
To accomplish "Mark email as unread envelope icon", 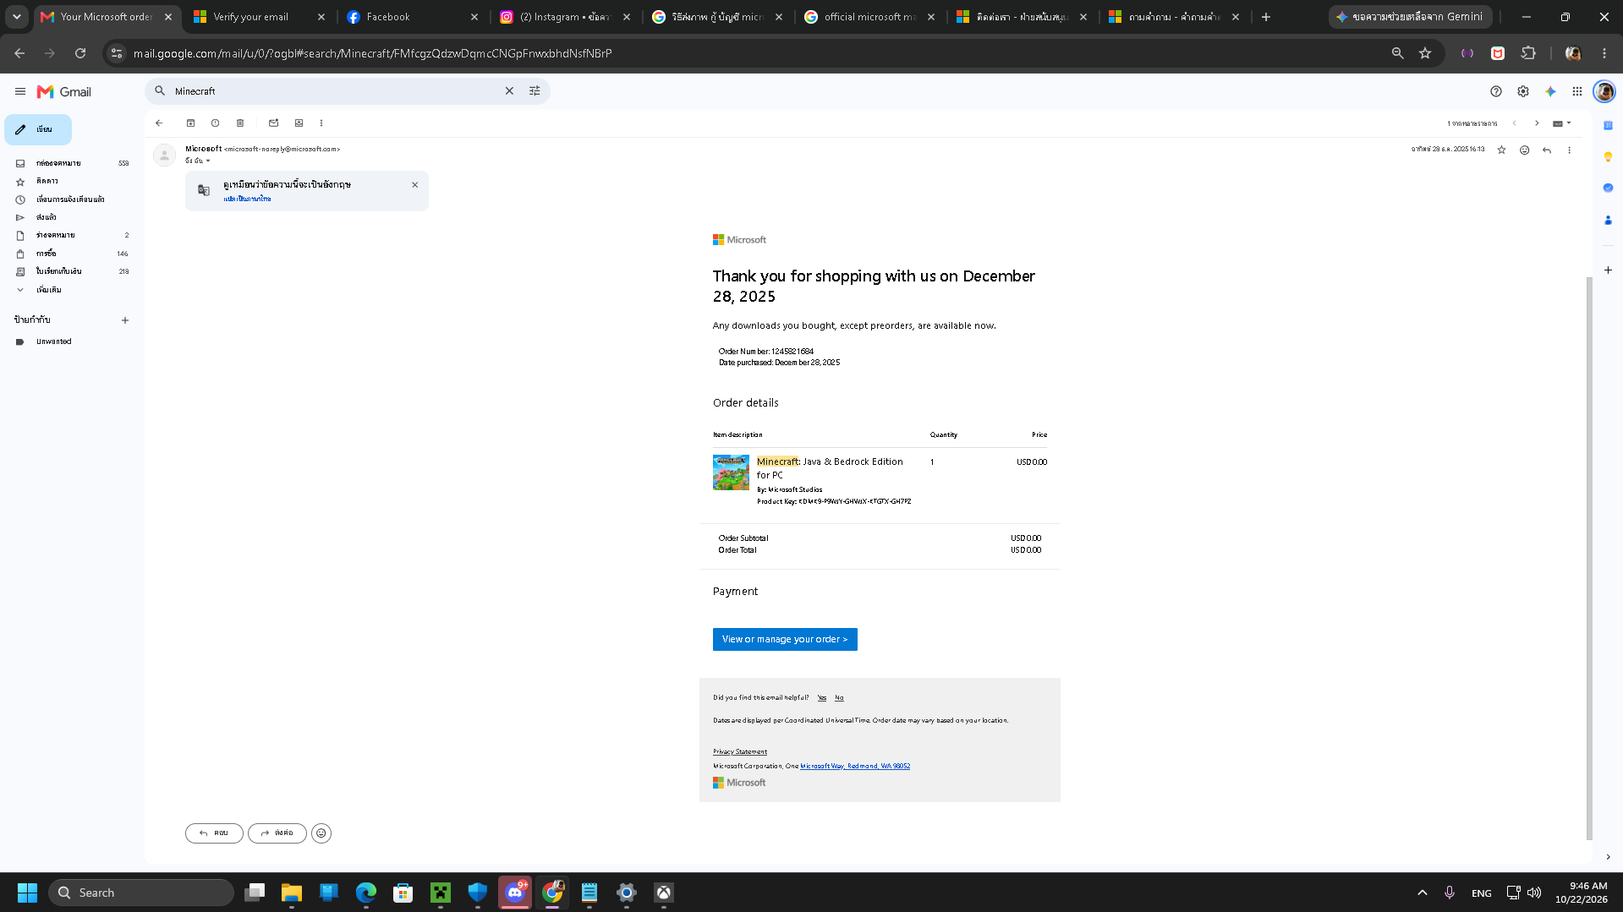I will [274, 123].
